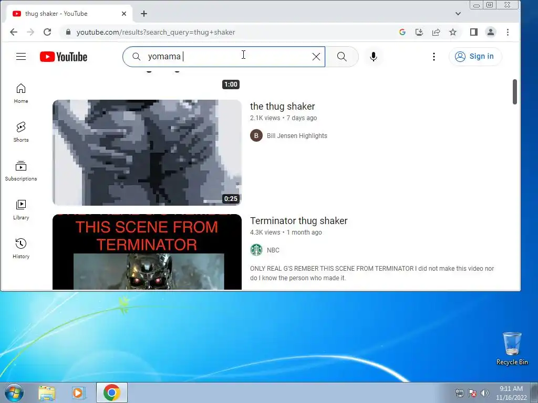
Task: Open Library in the sidebar
Action: [21, 209]
